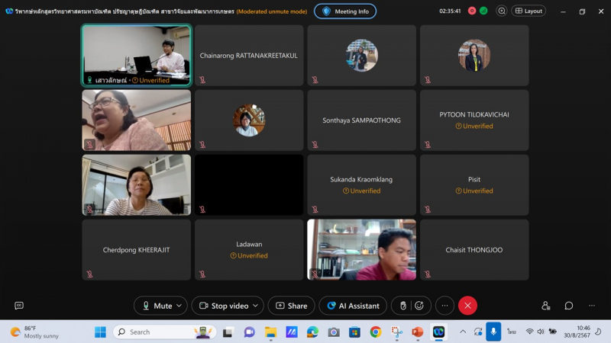Click the Windows Start button
611x343 pixels.
(100, 332)
